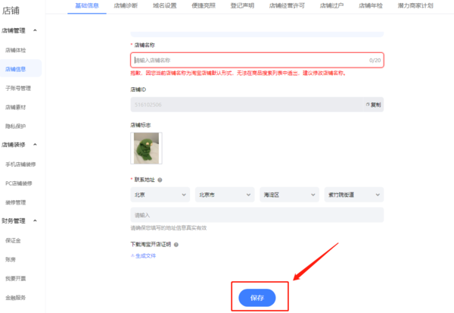Open 子账号管理 in the sidebar

(x=18, y=88)
